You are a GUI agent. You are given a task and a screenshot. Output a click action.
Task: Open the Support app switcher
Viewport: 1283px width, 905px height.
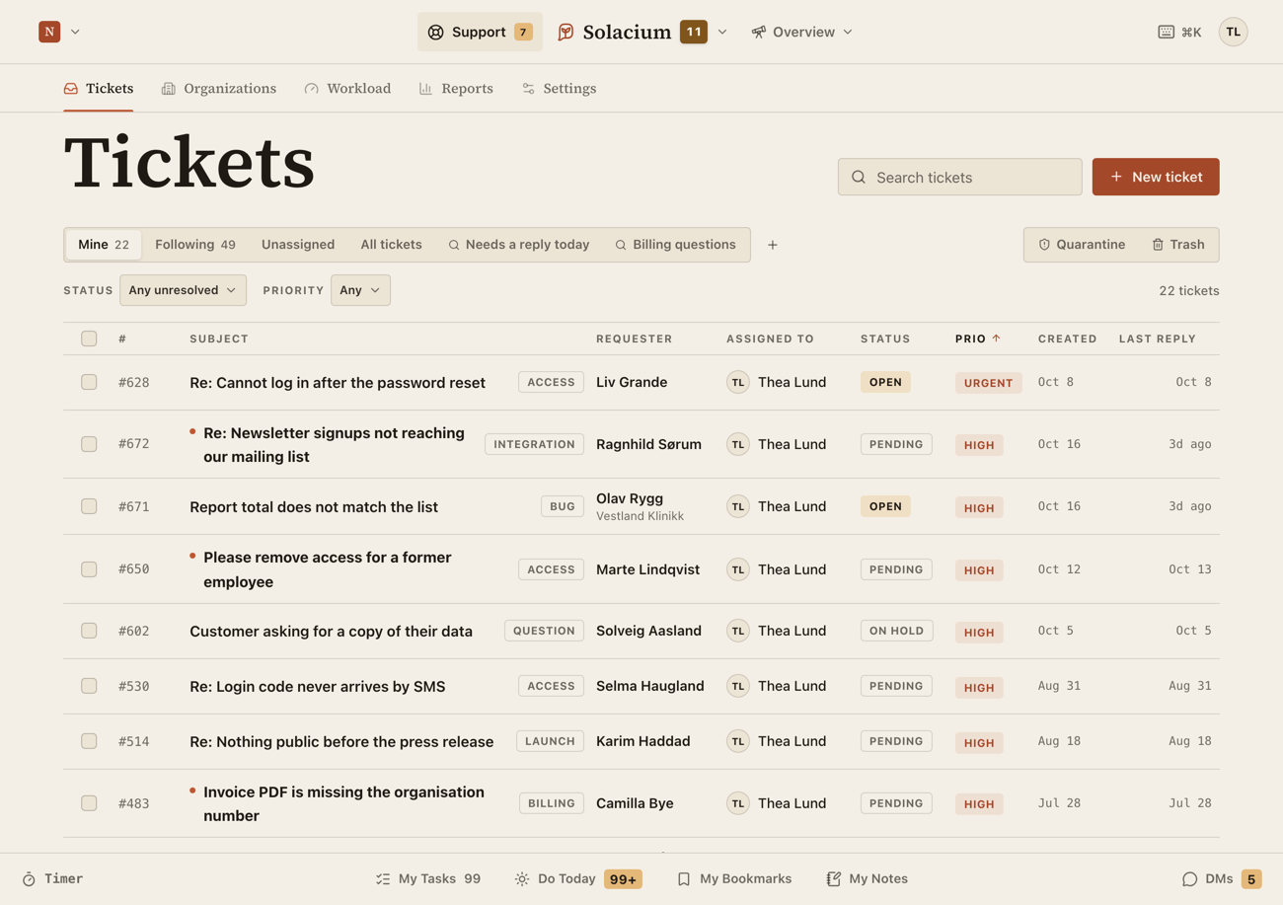(480, 32)
